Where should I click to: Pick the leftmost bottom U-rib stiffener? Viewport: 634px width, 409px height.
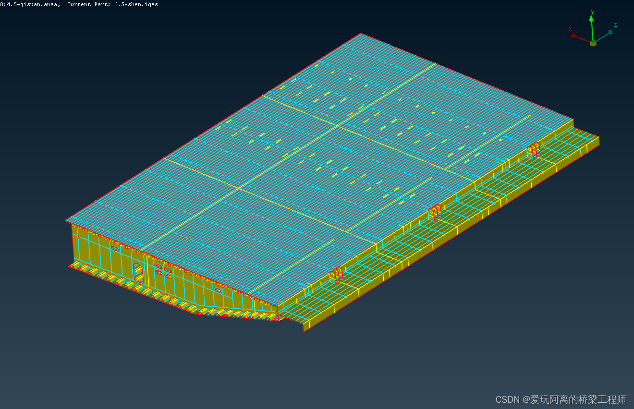(75, 264)
